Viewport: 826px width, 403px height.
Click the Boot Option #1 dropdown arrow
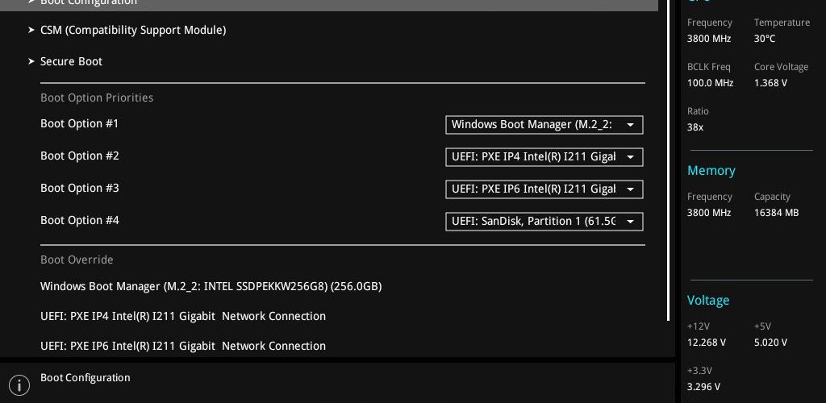click(630, 125)
